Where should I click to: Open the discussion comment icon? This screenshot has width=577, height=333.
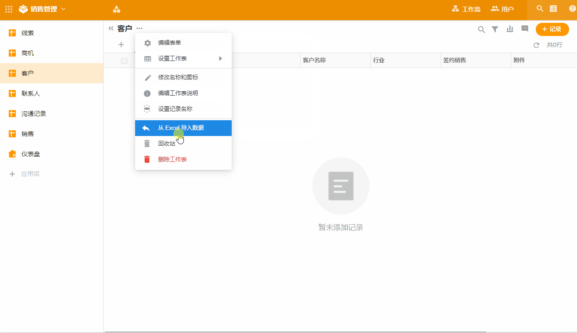(524, 29)
